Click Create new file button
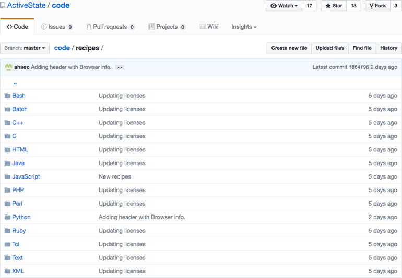402x278 pixels. (x=289, y=48)
